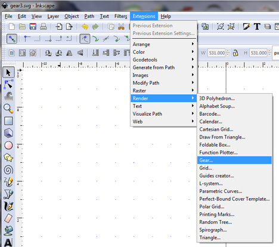
Task: Choose 3D Polyhedron... menu entry
Action: coord(234,98)
